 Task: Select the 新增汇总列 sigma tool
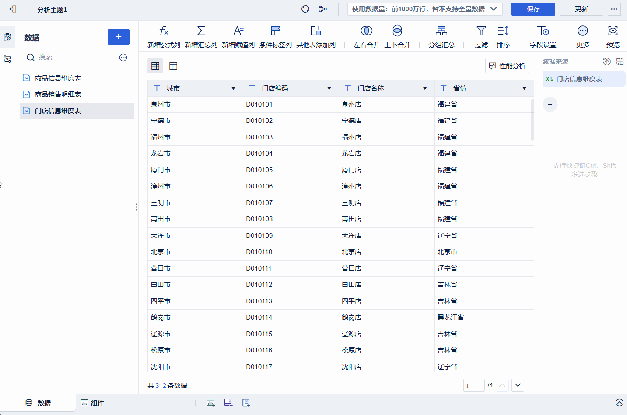tap(201, 31)
